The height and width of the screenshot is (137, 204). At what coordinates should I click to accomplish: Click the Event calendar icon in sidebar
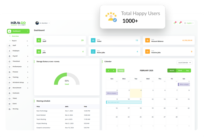tap(9, 104)
